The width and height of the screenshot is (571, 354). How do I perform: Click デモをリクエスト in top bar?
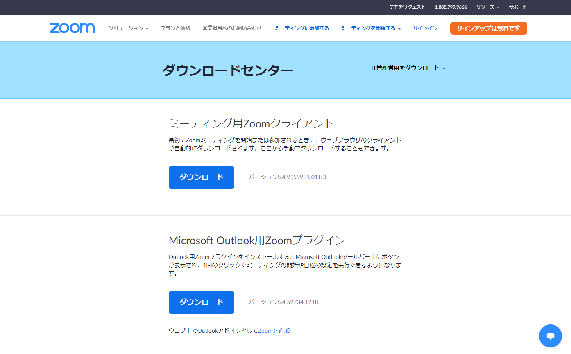tap(407, 7)
